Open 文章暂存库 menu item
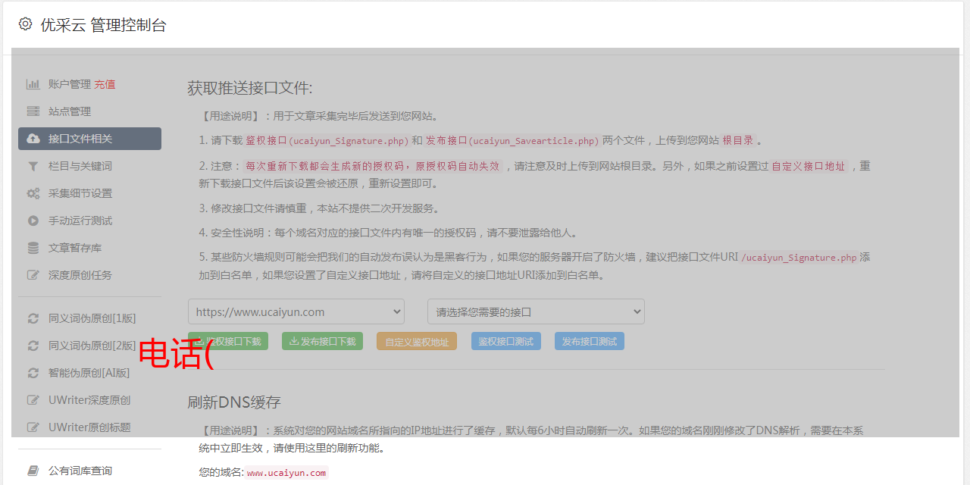Screen dimensions: 970x485 pyautogui.click(x=89, y=248)
